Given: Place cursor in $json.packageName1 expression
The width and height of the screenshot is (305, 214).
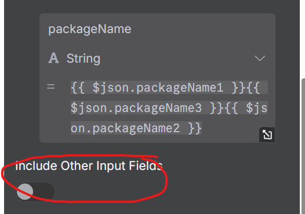Looking at the screenshot, I should [158, 88].
